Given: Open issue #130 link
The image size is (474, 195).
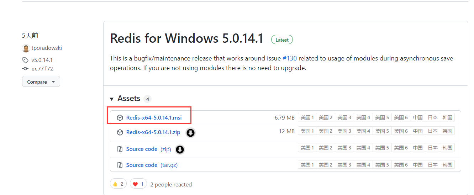Looking at the screenshot, I should pyautogui.click(x=290, y=58).
